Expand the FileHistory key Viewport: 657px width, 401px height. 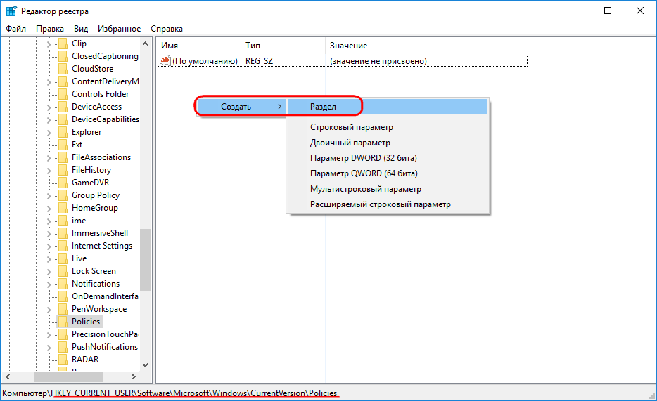point(49,170)
